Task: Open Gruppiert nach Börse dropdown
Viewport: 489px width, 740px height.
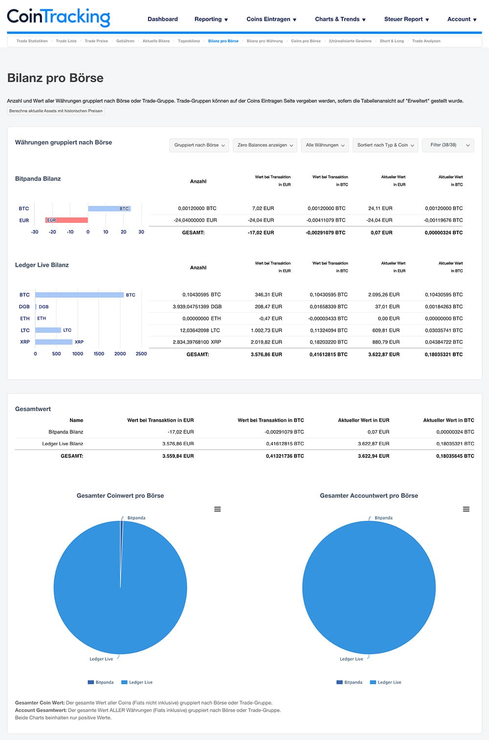Action: pyautogui.click(x=200, y=145)
